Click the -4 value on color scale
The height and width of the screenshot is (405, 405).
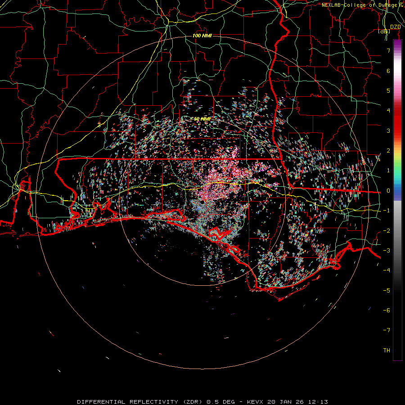click(387, 270)
